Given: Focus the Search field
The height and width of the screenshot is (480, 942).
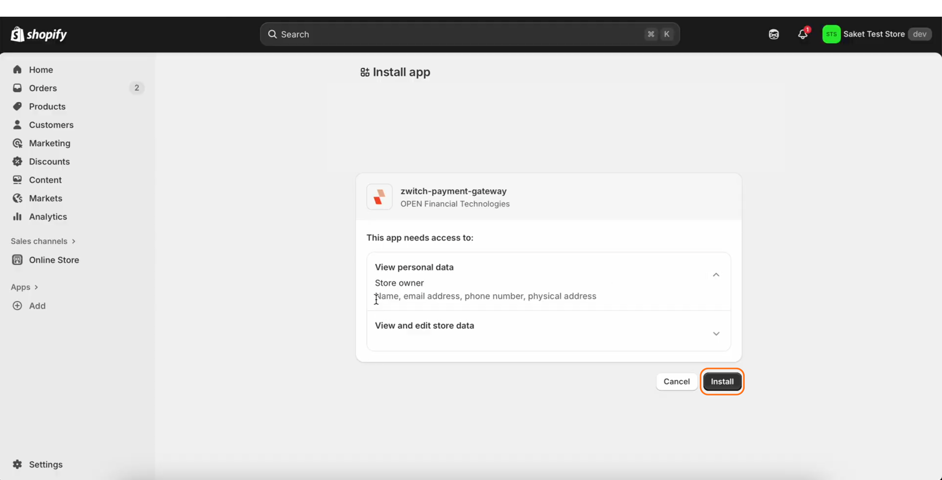Looking at the screenshot, I should tap(457, 34).
